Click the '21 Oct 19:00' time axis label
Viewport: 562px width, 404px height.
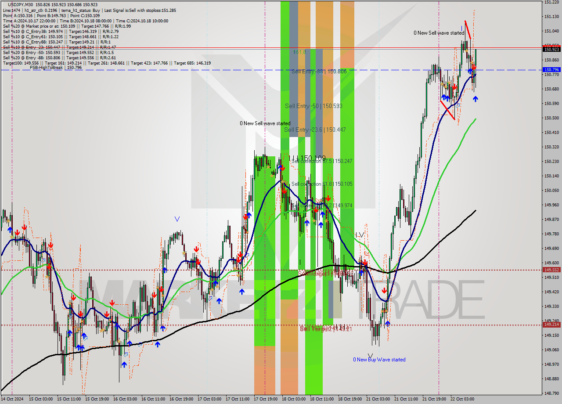434,399
